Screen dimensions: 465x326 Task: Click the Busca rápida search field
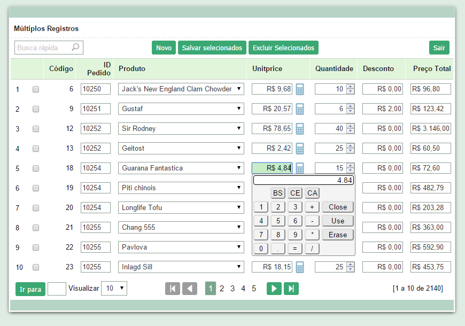point(43,48)
